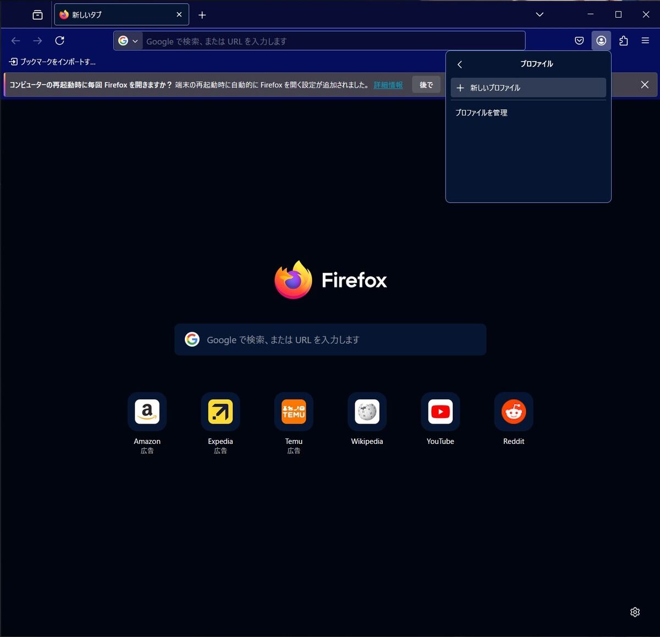The image size is (660, 637).
Task: Open プロファイルを管理 menu entry
Action: (528, 113)
